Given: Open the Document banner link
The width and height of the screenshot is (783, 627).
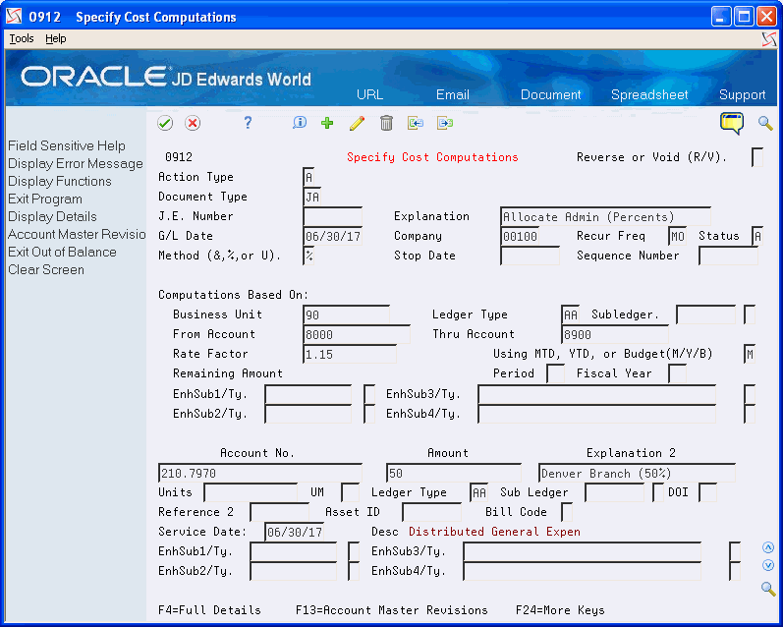Looking at the screenshot, I should (x=551, y=95).
